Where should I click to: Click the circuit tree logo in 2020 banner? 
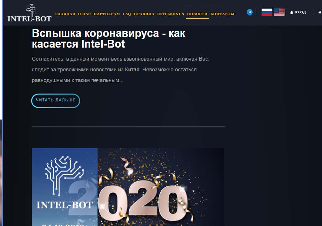pos(64,176)
